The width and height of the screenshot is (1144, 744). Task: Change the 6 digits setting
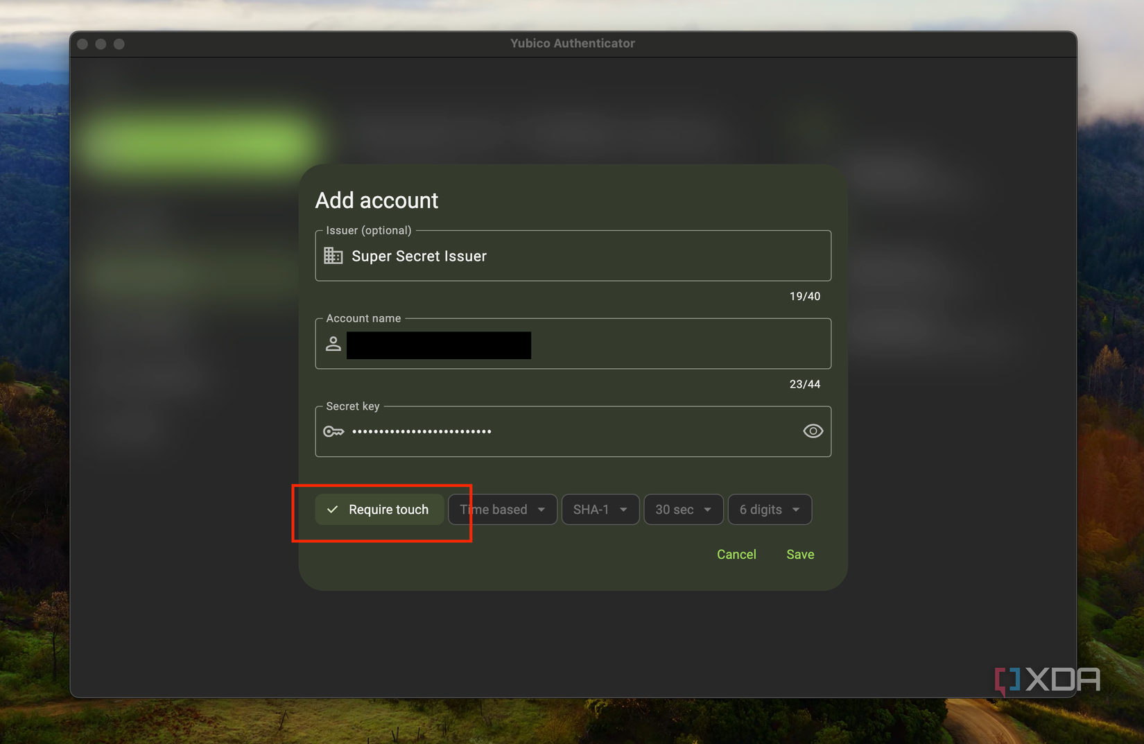770,509
